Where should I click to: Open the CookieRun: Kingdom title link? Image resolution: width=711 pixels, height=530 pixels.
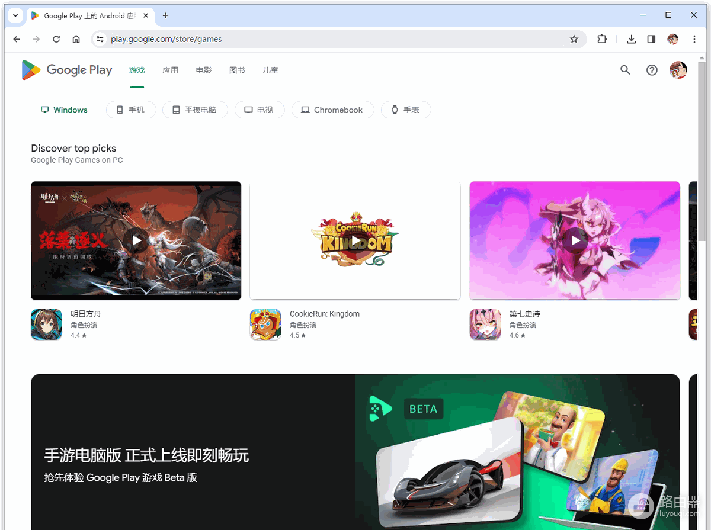tap(325, 314)
